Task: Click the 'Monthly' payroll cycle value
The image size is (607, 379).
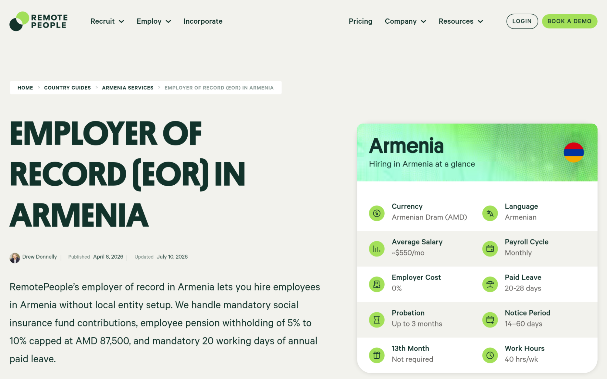Action: click(x=518, y=253)
